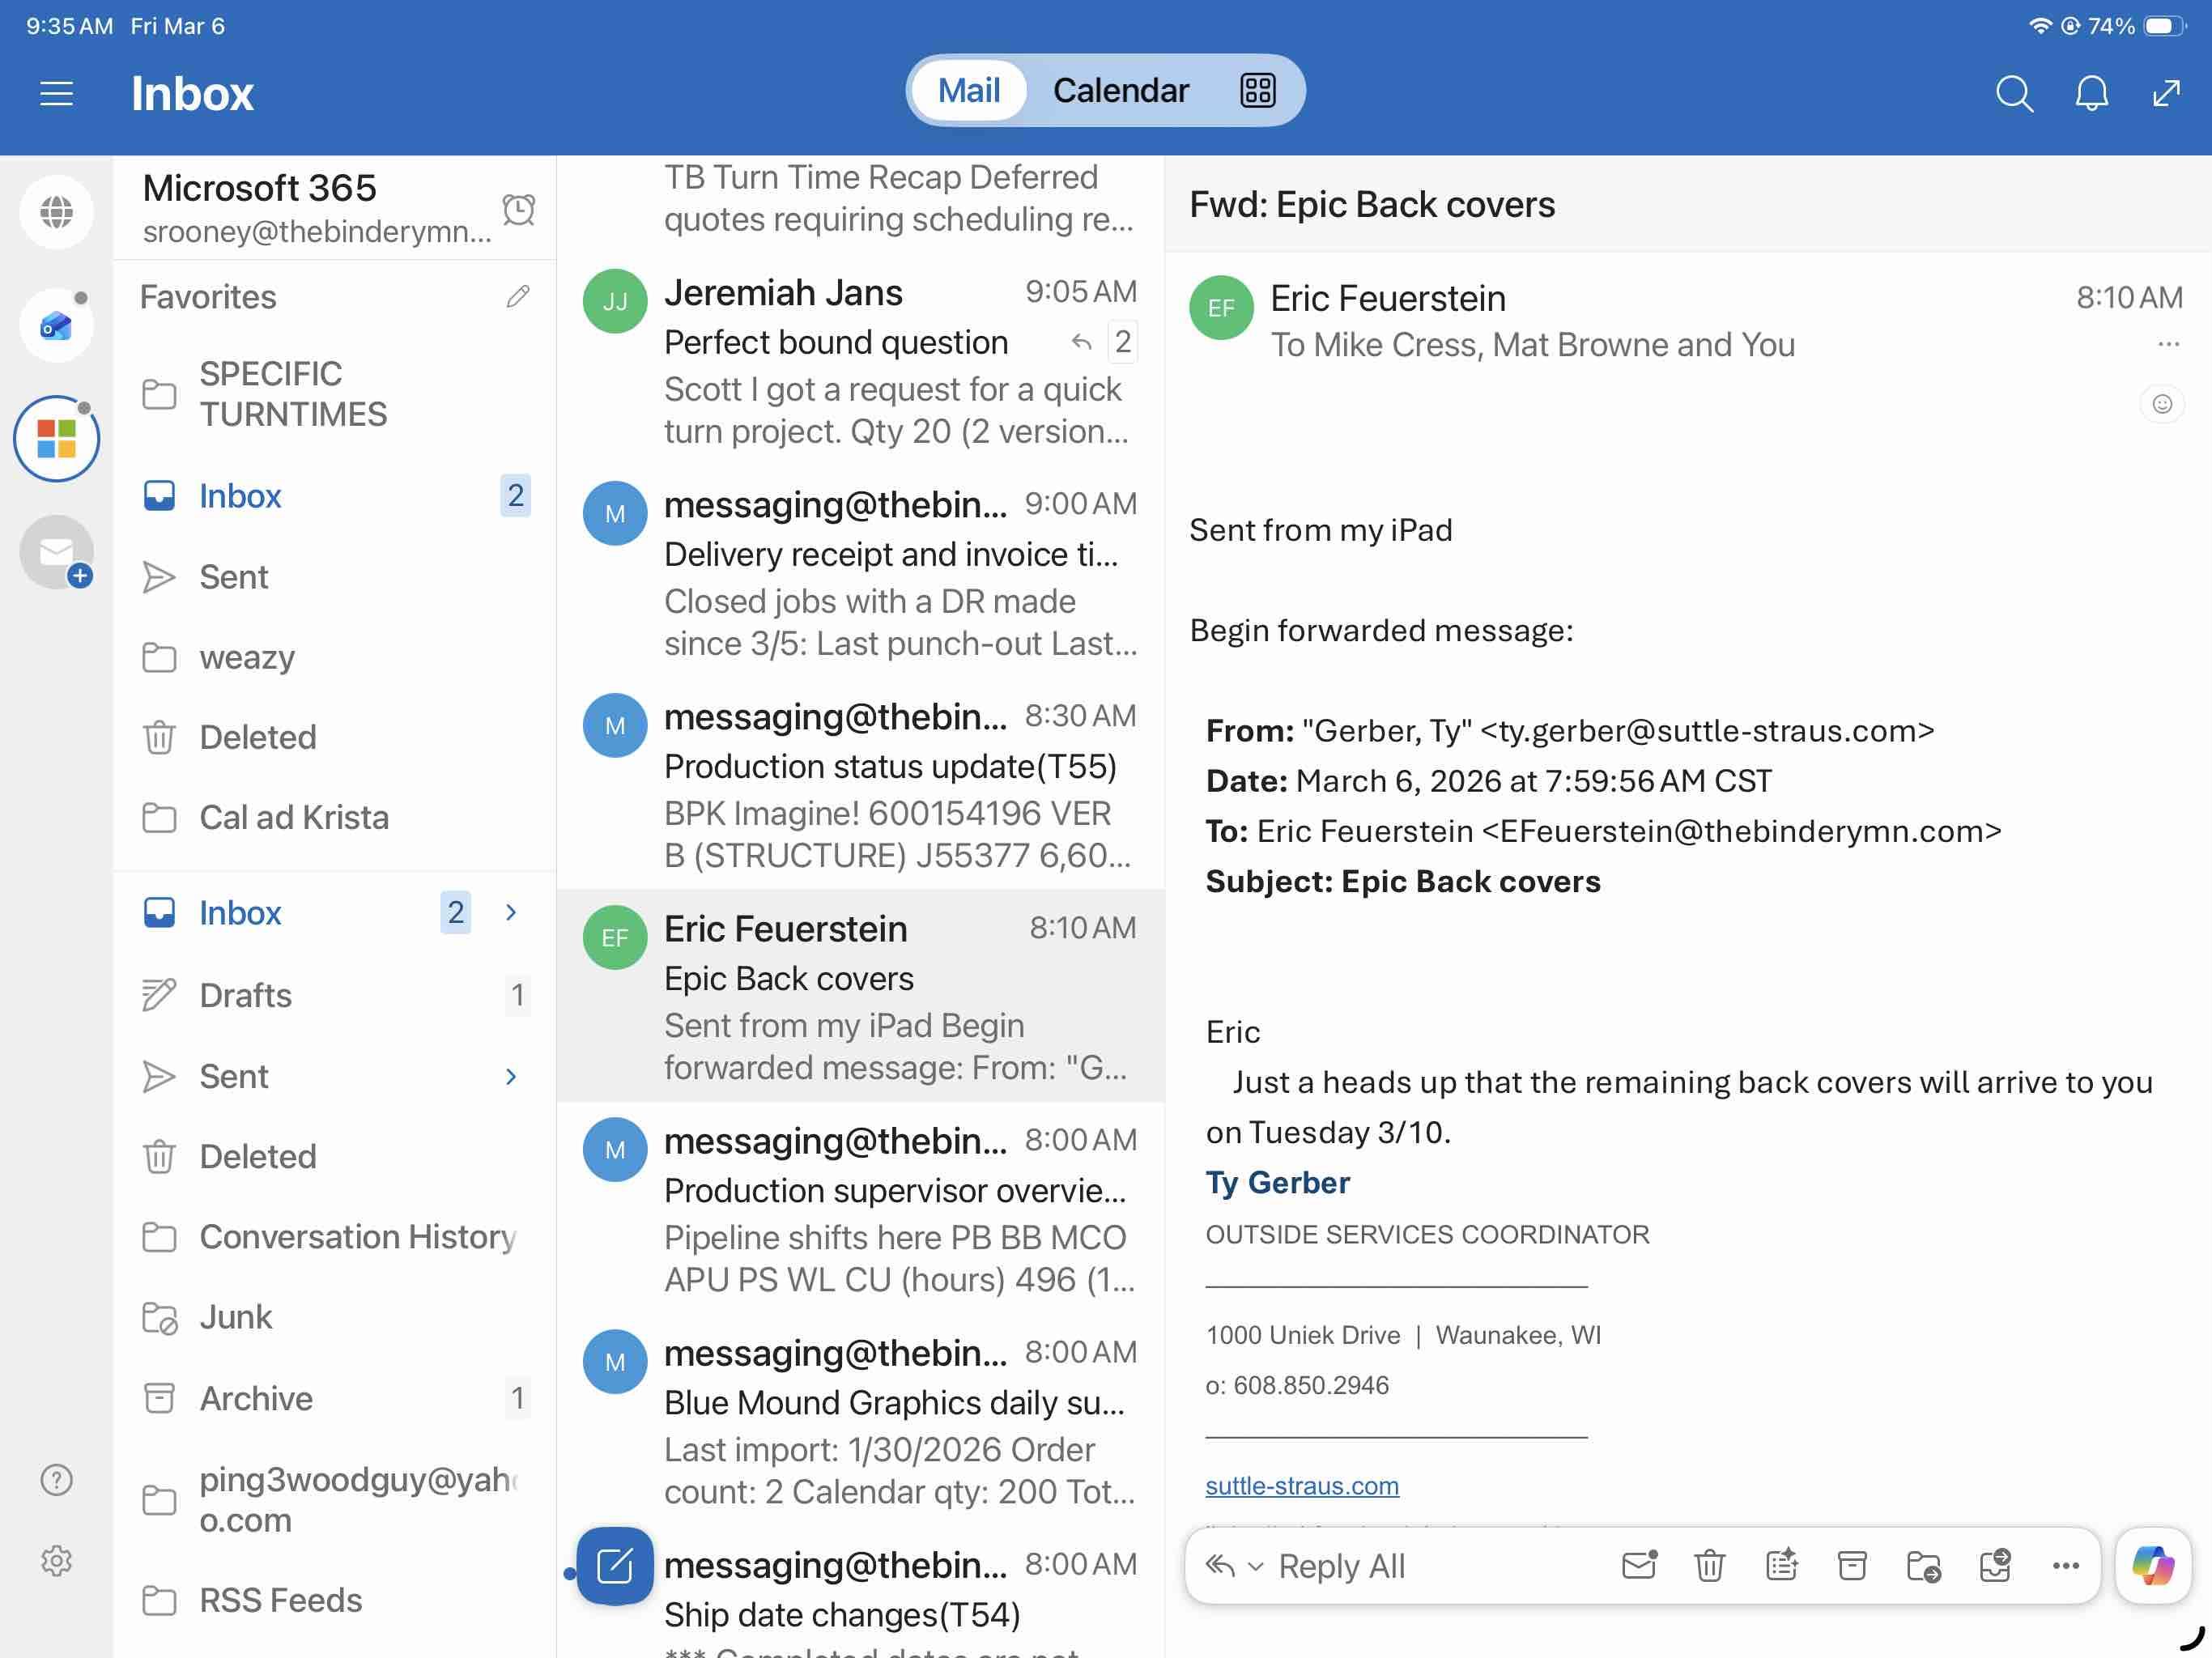
Task: Open the search magnifier
Action: pyautogui.click(x=2013, y=93)
